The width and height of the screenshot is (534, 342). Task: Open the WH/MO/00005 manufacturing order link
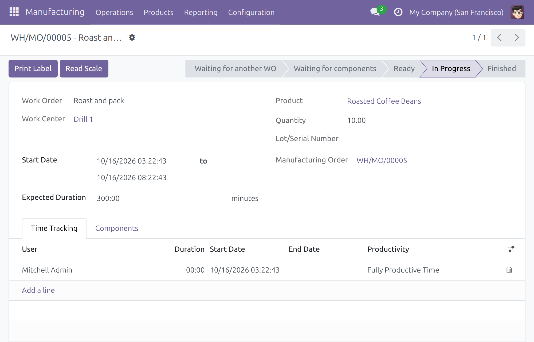click(x=382, y=160)
